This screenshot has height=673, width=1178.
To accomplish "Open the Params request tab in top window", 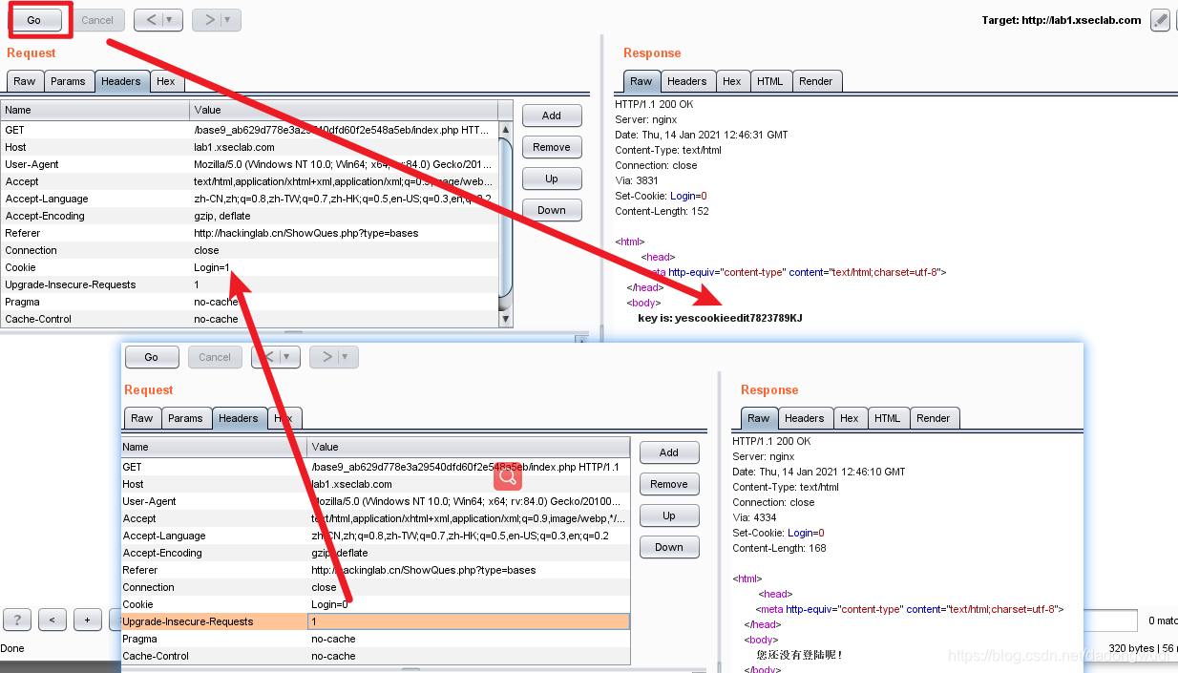I will (x=68, y=81).
